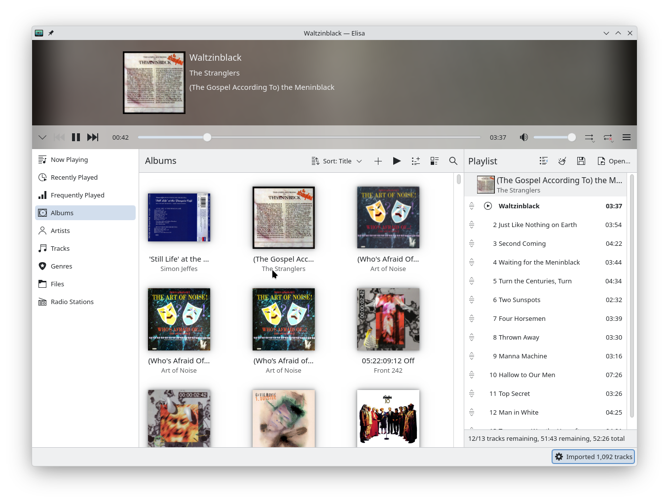Screen dimensions: 669x504
Task: Click the tracks remaining status text
Action: 546,438
